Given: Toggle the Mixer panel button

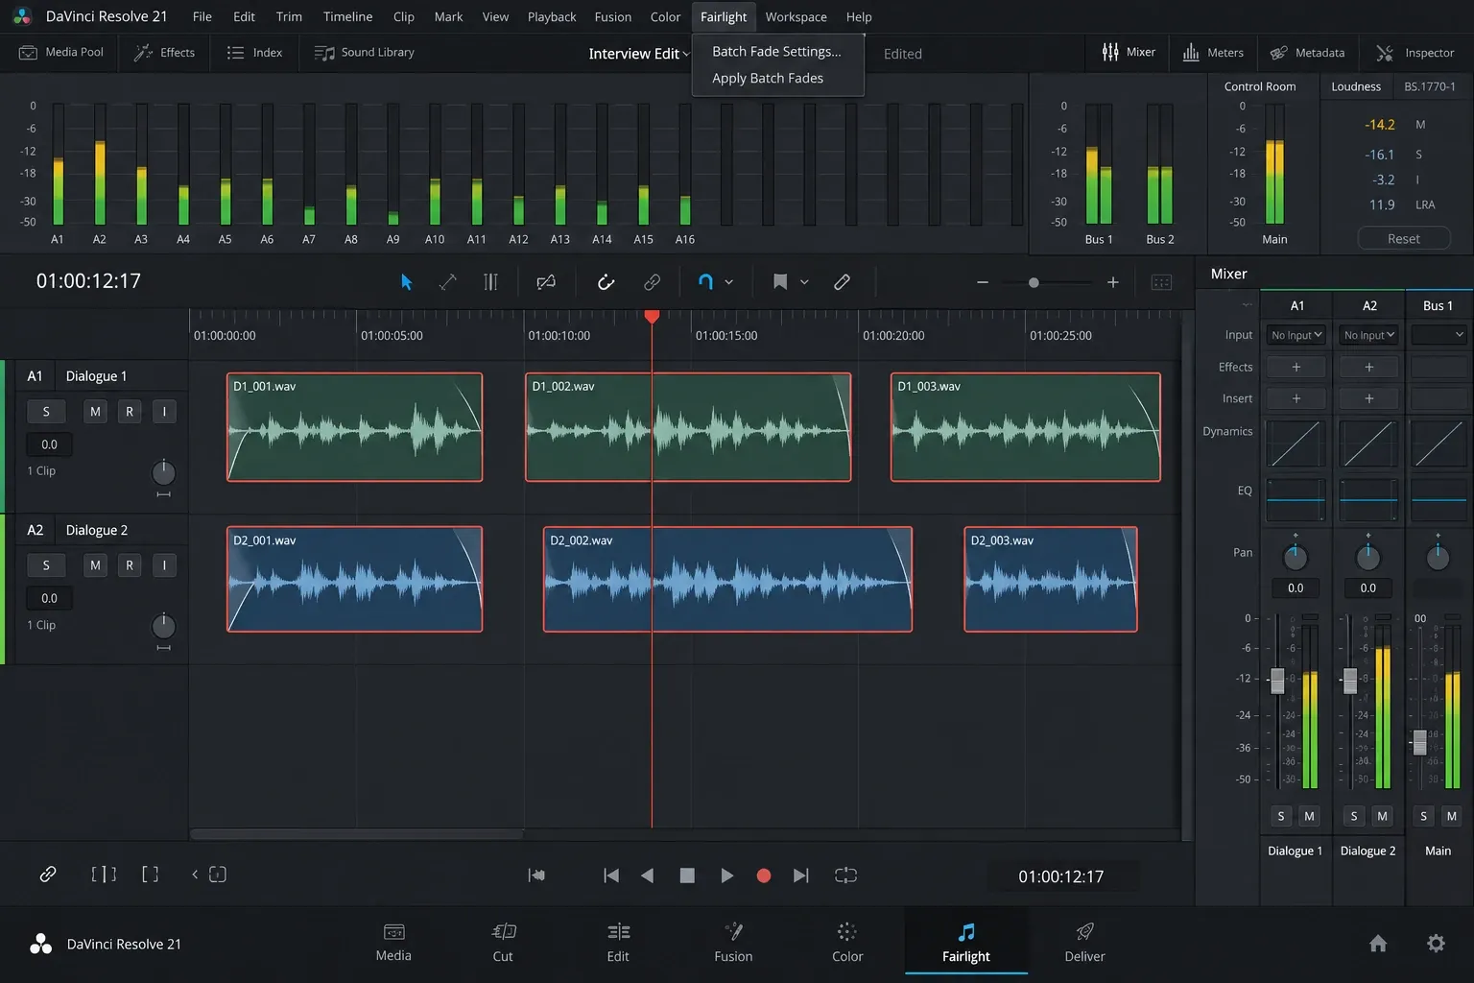Looking at the screenshot, I should [x=1129, y=52].
